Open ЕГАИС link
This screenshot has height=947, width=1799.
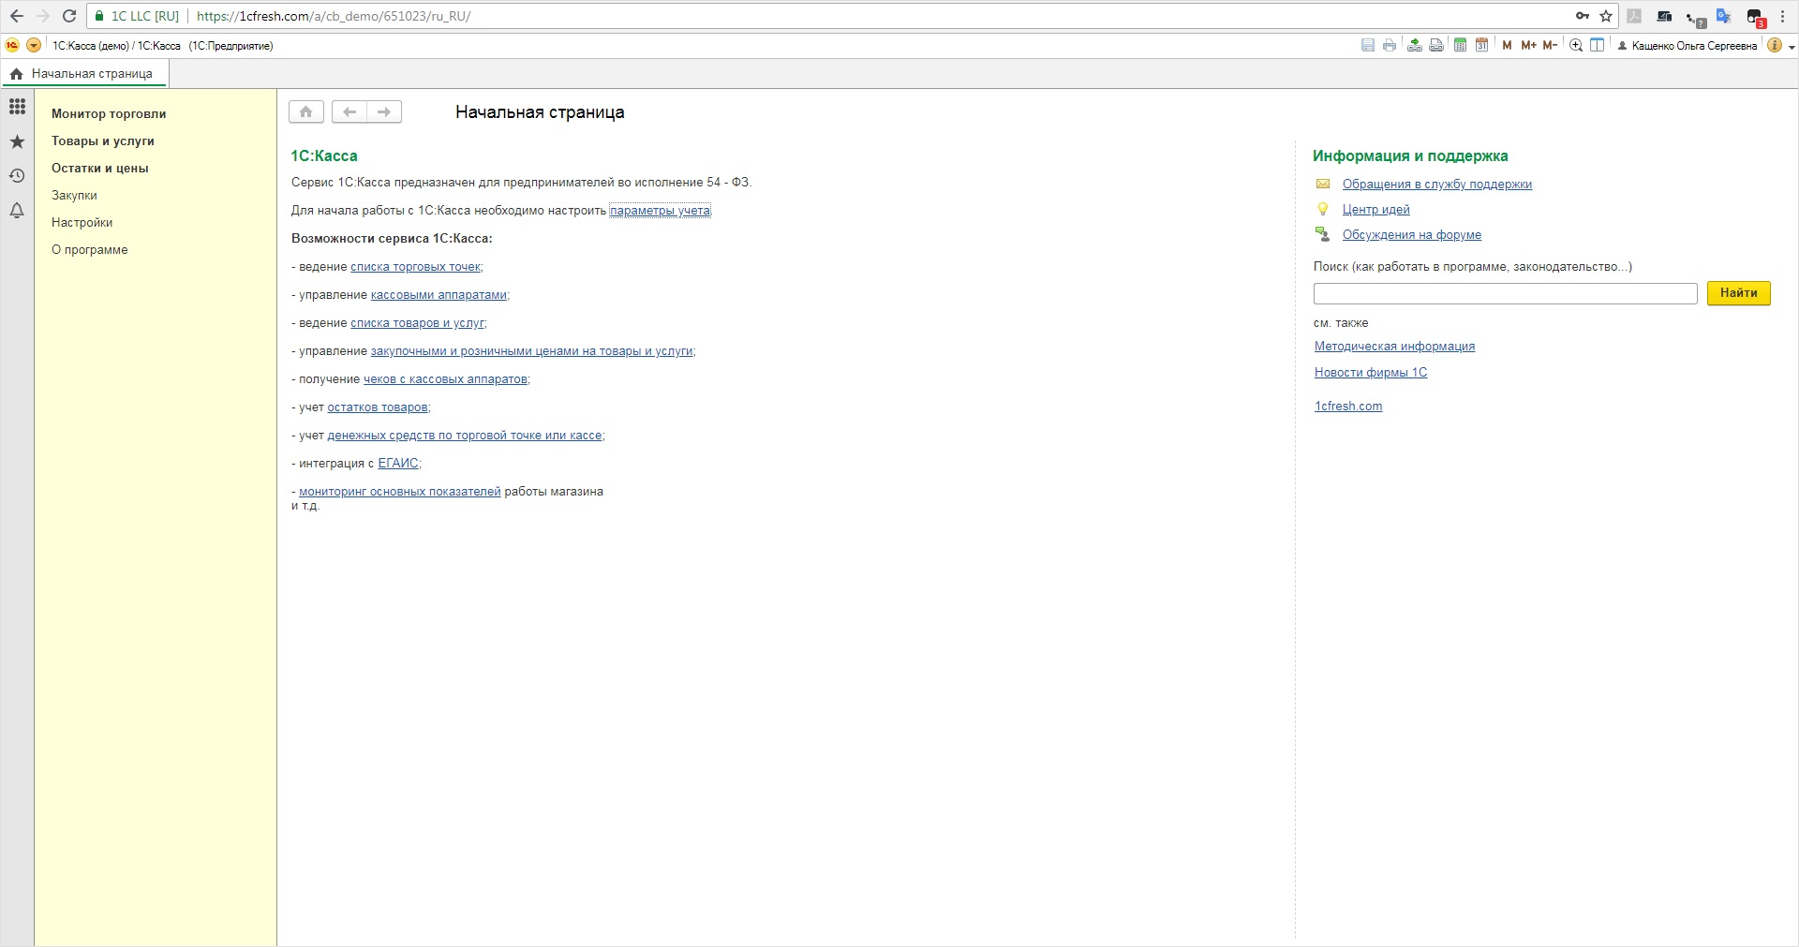pyautogui.click(x=398, y=464)
